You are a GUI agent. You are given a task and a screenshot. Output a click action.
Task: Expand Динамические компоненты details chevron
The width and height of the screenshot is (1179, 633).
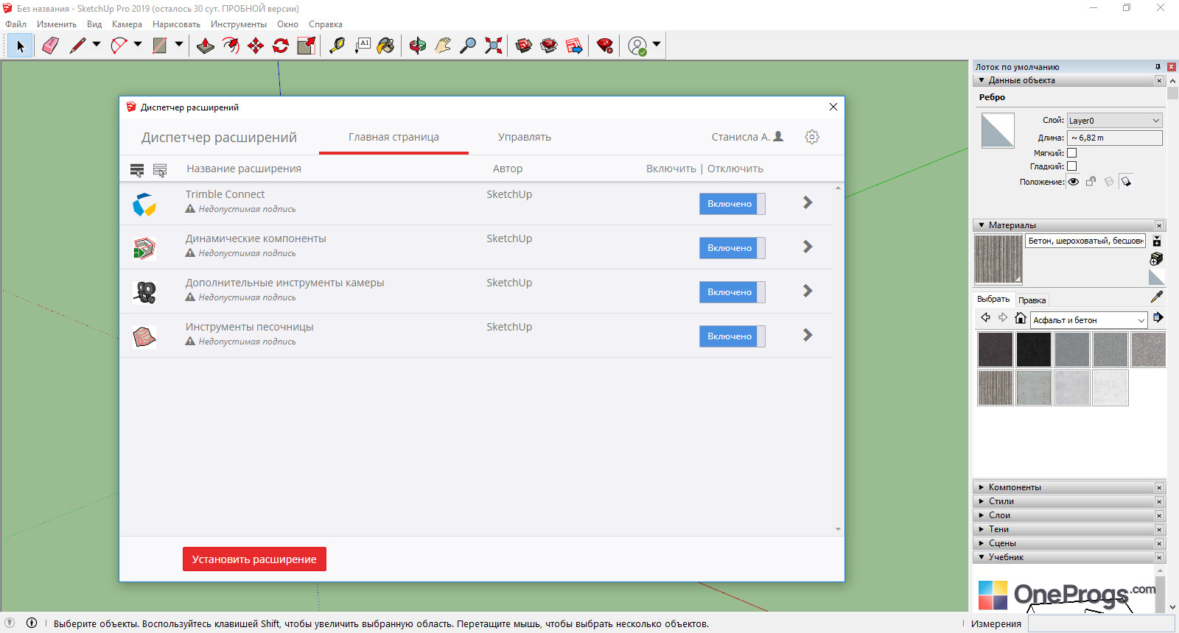point(808,247)
